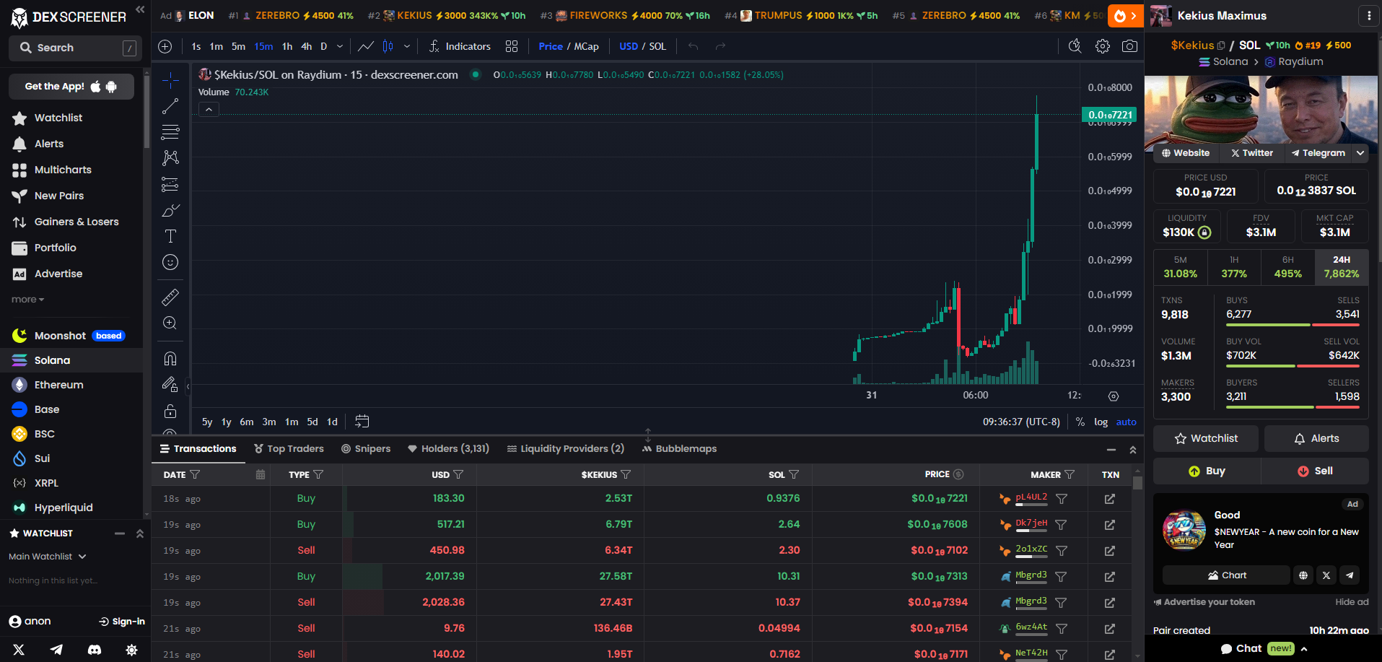Switch chart to MCap view

coord(586,46)
